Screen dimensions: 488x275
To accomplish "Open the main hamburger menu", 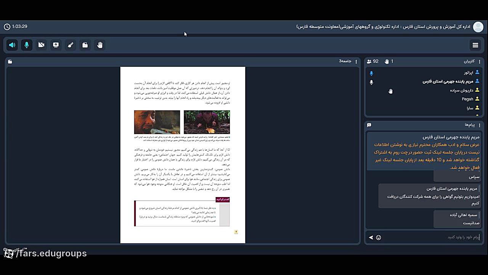I will tap(475, 45).
